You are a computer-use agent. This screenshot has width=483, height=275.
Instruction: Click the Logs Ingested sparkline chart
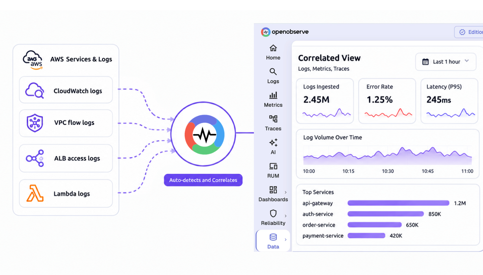pos(327,113)
